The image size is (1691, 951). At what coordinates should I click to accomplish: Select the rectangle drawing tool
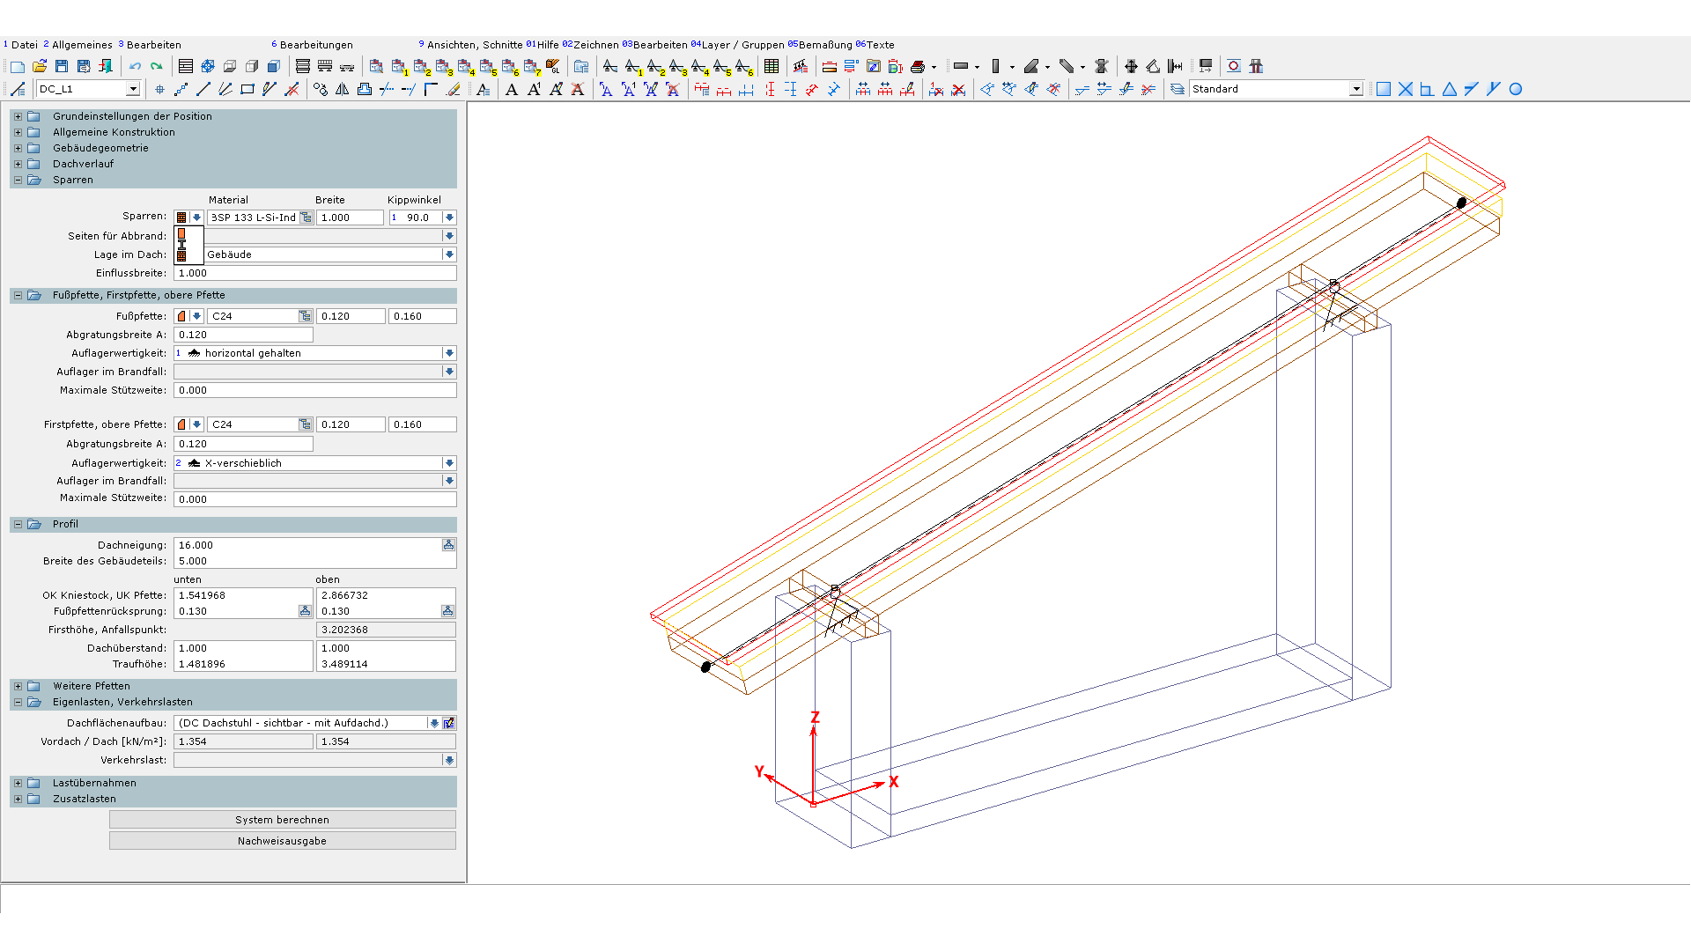tap(247, 89)
